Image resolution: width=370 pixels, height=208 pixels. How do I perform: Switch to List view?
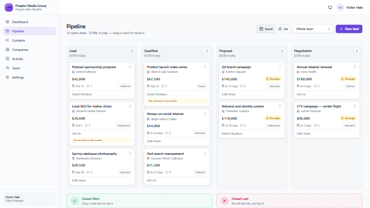(283, 29)
